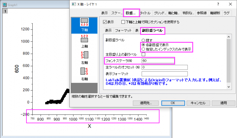Viewport: 237px width, 138px height.
Task: Select the 上軸 (top axis) icon
Action: (84, 41)
